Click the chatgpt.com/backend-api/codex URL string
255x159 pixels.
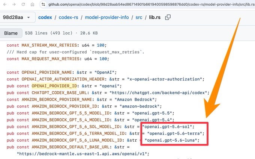[x=158, y=92]
